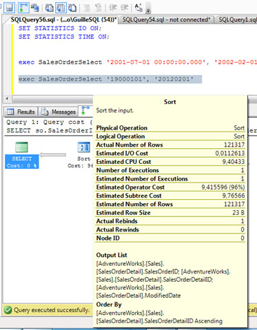The width and height of the screenshot is (257, 330).
Task: Click 'Output List' heading in tooltip
Action: (x=112, y=255)
